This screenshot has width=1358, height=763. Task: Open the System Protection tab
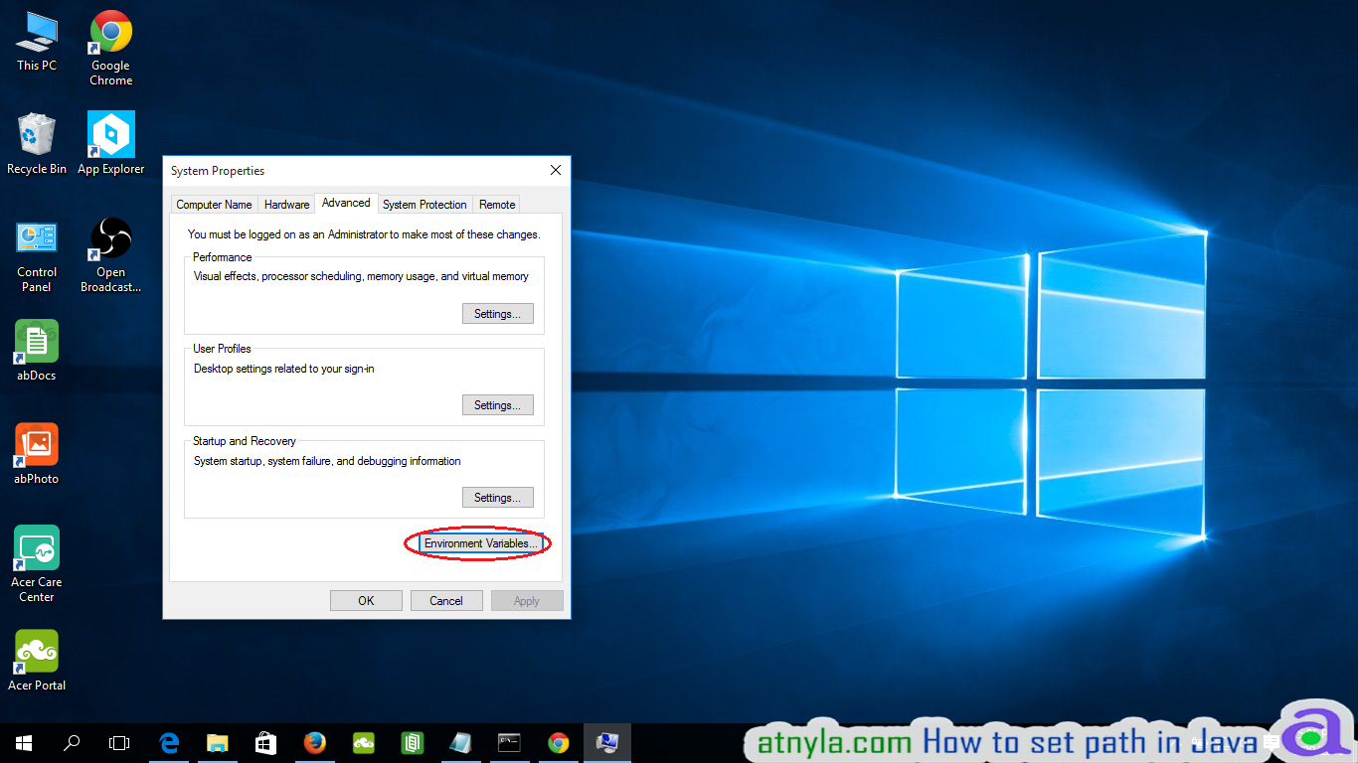[424, 205]
